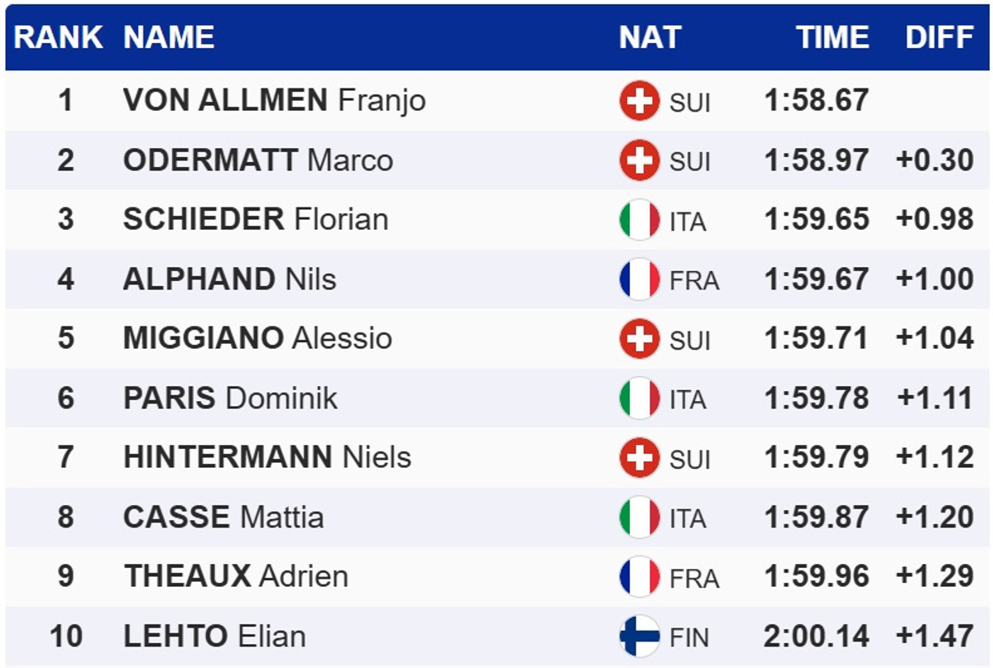Open VON ALLMEN Franjo athlete link
The width and height of the screenshot is (993, 668).
274,101
